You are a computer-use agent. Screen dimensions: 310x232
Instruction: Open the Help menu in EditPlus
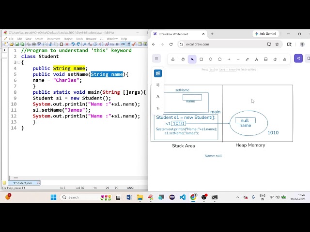124,39
